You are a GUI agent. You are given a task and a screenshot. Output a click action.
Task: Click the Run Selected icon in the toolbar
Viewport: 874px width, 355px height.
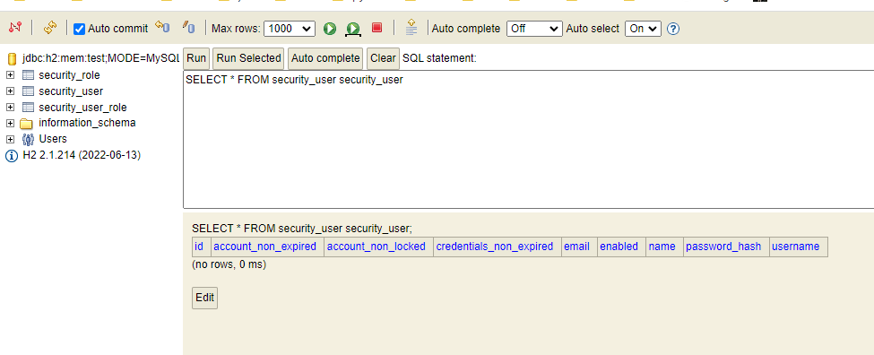tap(353, 29)
